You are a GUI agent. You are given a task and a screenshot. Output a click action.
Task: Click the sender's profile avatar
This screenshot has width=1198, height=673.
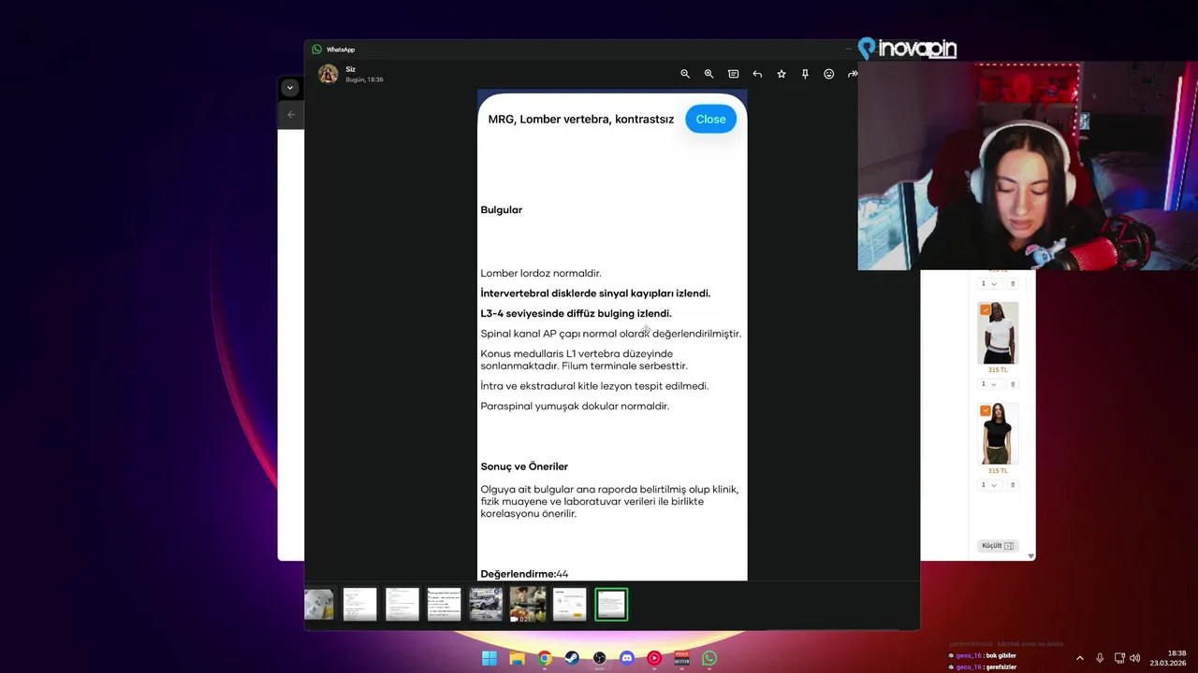[x=328, y=74]
